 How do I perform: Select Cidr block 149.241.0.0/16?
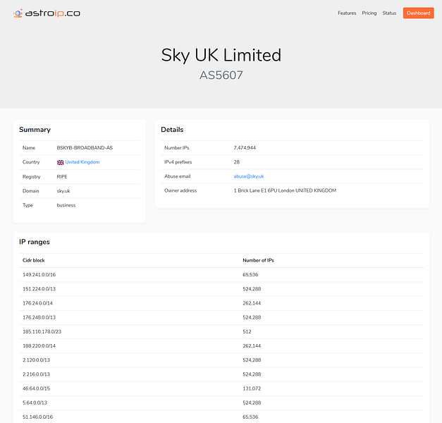[39, 275]
